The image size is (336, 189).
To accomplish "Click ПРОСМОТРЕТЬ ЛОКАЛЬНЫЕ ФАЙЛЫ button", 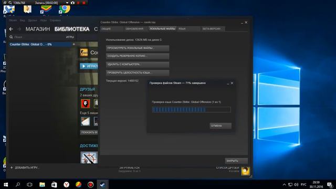I will pyautogui.click(x=138, y=48).
